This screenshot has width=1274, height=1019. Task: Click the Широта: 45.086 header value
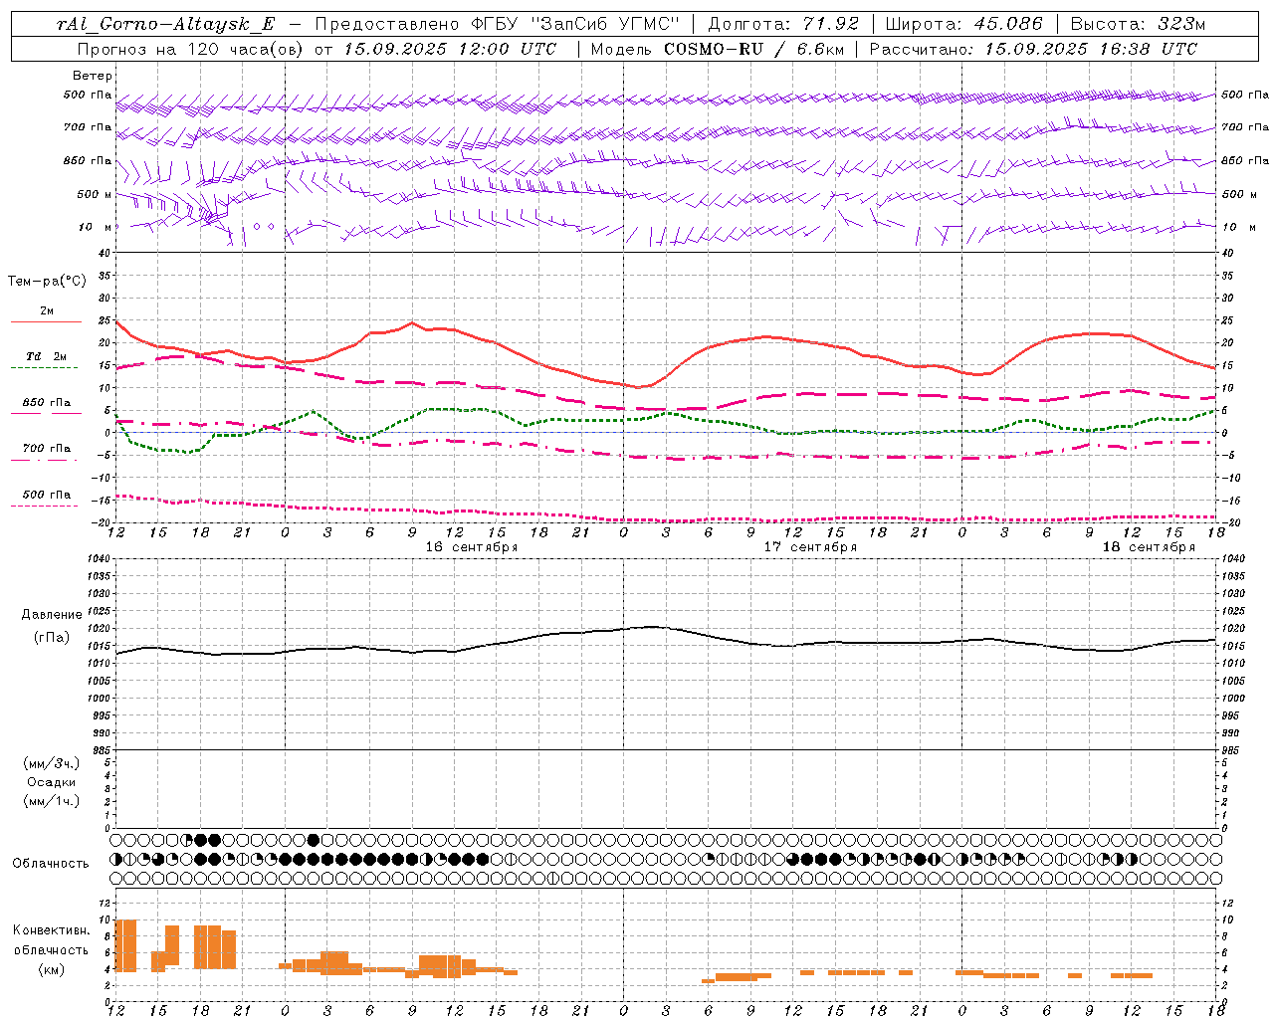tap(964, 24)
